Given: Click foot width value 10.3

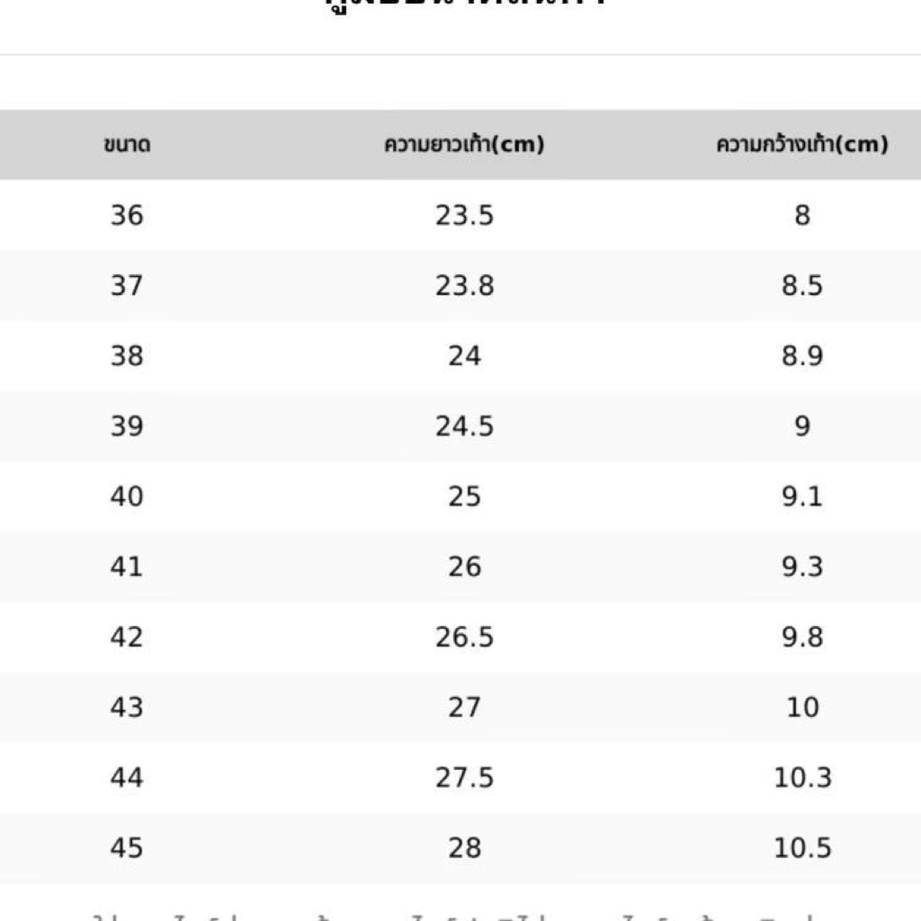Looking at the screenshot, I should [802, 778].
